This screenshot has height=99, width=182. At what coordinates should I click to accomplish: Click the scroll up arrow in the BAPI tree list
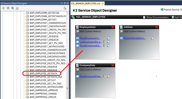click(68, 13)
